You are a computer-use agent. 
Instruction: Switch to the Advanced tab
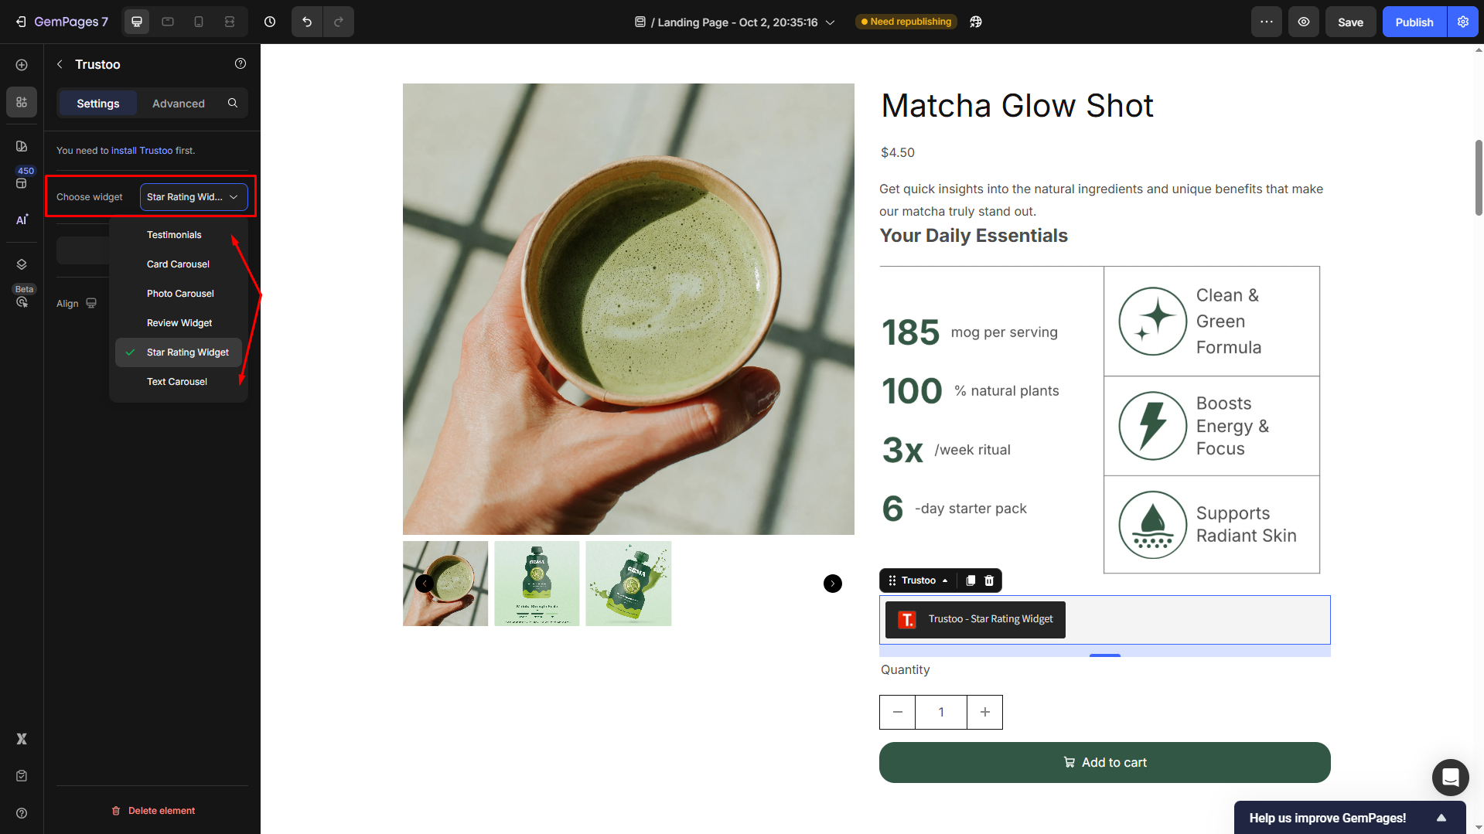pyautogui.click(x=179, y=104)
